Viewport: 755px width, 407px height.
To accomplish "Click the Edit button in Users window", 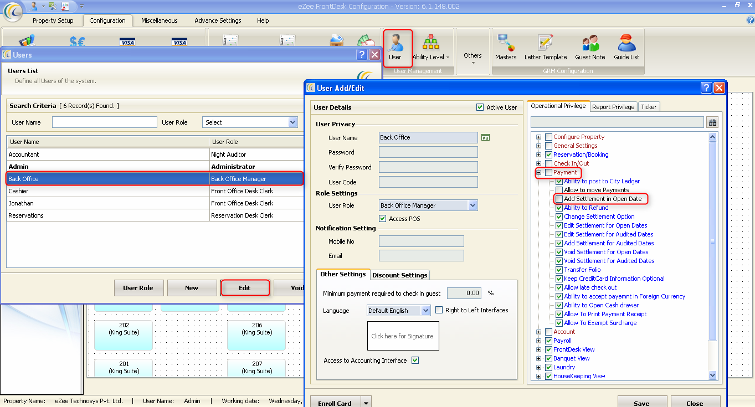I will 245,288.
